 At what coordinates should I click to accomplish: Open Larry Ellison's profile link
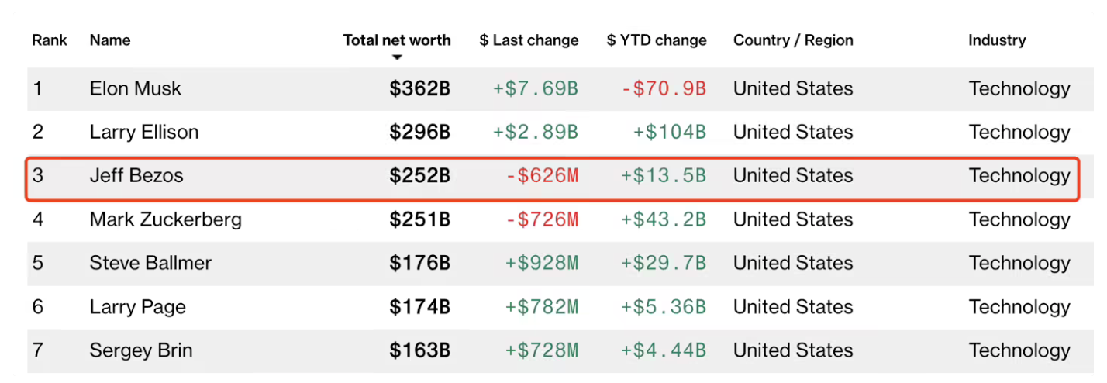pyautogui.click(x=144, y=133)
